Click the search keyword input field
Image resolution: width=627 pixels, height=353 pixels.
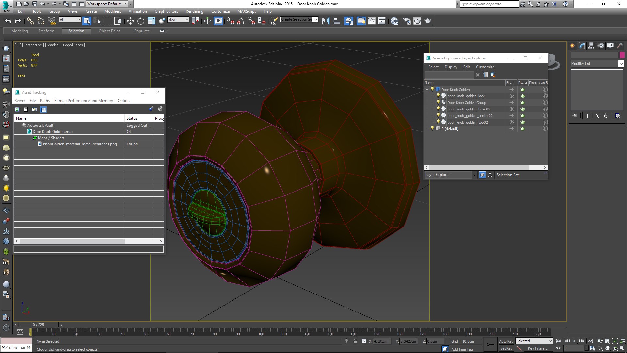pos(489,4)
